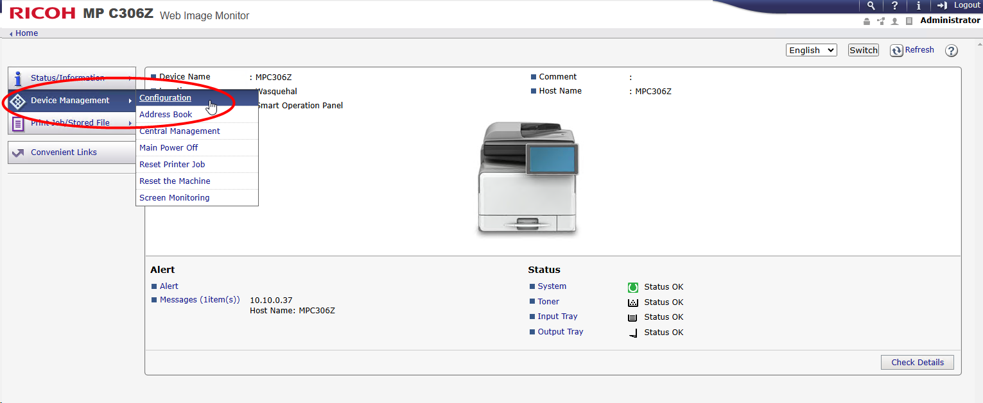Click the Check Details button
This screenshot has height=403, width=983.
pos(918,363)
